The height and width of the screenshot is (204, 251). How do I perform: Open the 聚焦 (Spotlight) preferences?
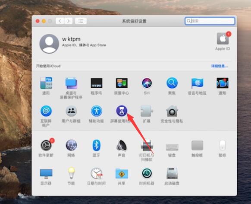[172, 83]
